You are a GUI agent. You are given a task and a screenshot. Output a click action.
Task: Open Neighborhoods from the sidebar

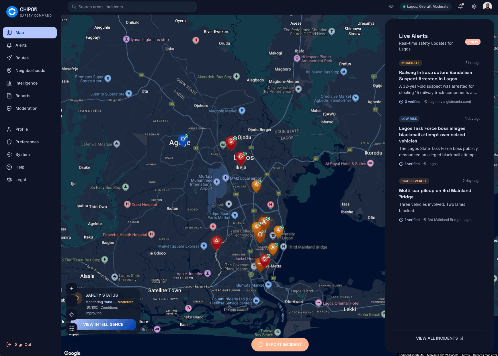(9, 70)
